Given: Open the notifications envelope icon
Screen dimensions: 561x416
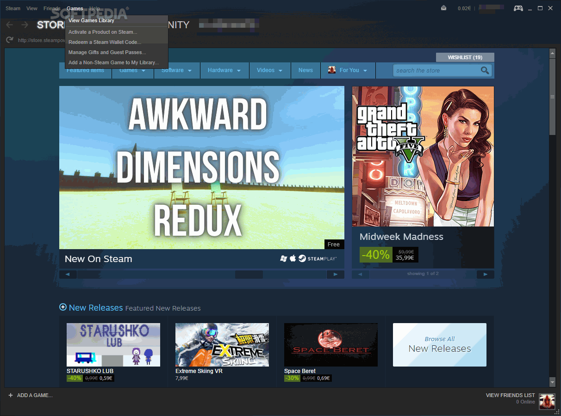Looking at the screenshot, I should pos(444,8).
